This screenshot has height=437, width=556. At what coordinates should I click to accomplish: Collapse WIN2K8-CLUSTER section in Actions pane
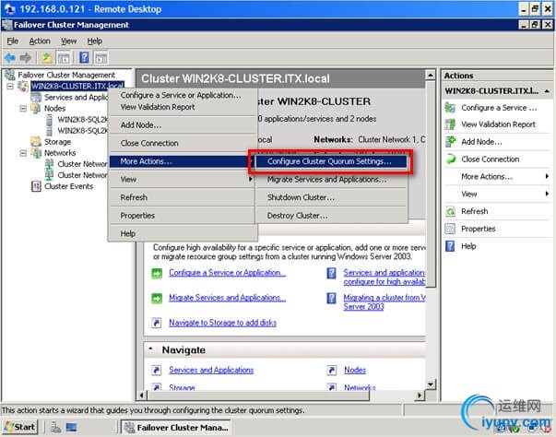pyautogui.click(x=547, y=91)
